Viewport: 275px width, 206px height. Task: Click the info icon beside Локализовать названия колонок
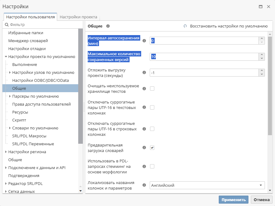144,185
